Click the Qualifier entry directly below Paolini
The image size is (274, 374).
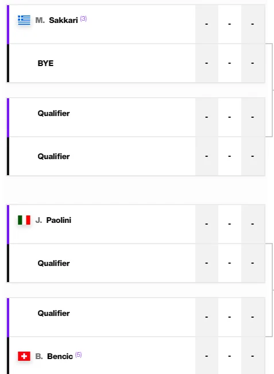pyautogui.click(x=53, y=263)
